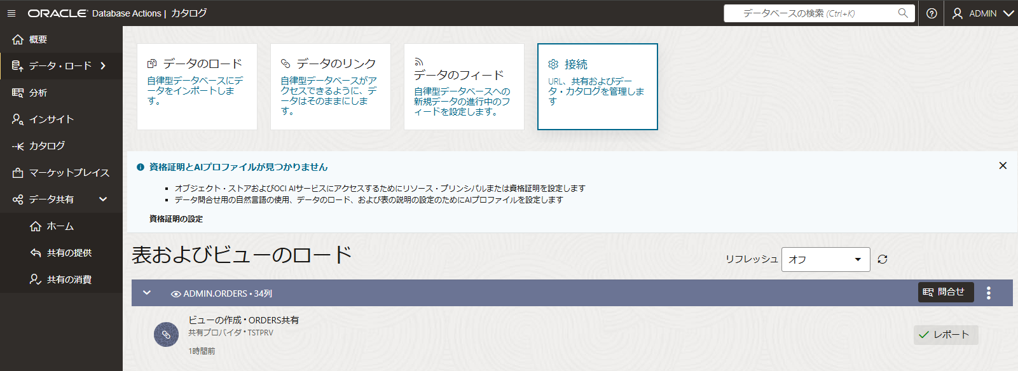Click the info icon in the banner

click(x=141, y=167)
